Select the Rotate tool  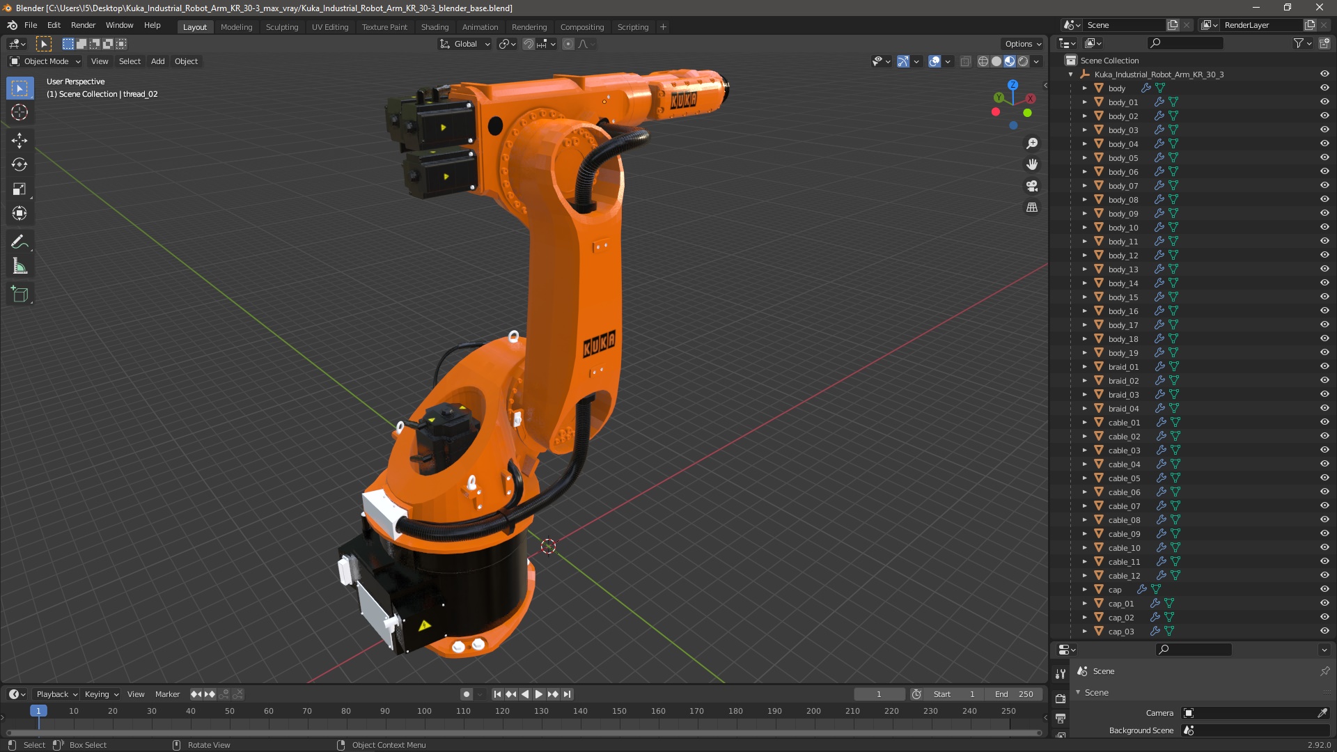coord(19,165)
